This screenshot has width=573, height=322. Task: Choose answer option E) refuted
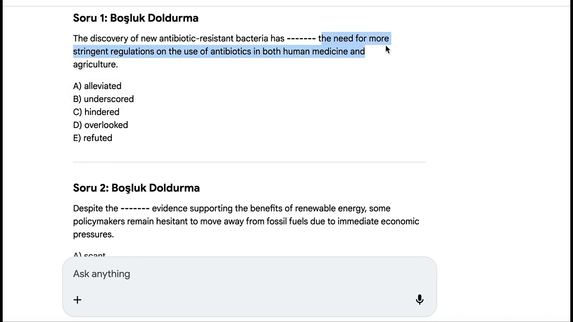click(x=93, y=138)
